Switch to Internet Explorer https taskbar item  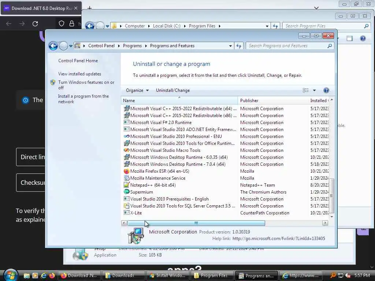pos(301,276)
